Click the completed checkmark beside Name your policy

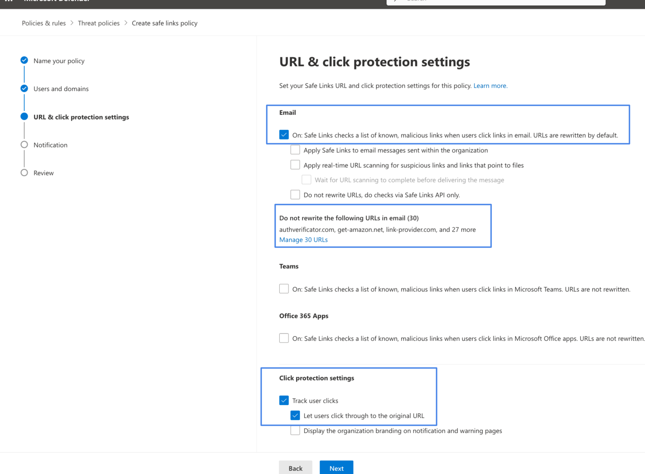[x=24, y=60]
